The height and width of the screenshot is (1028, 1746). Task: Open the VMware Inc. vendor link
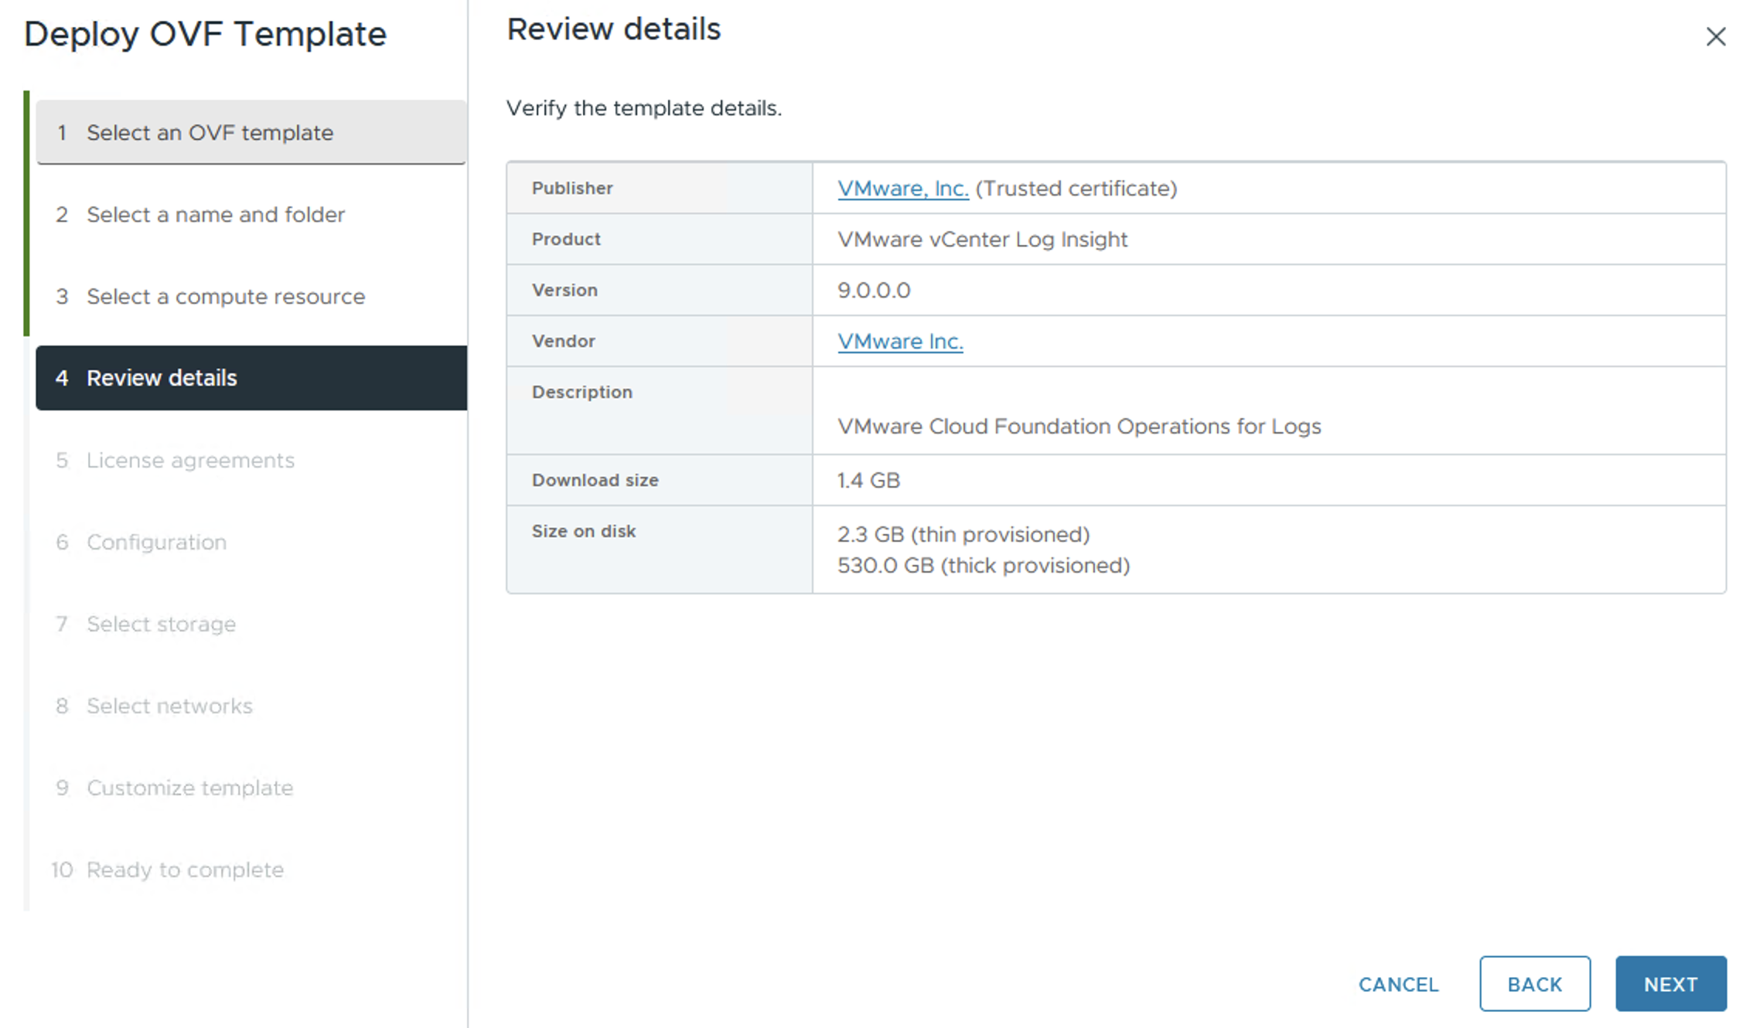(x=900, y=341)
